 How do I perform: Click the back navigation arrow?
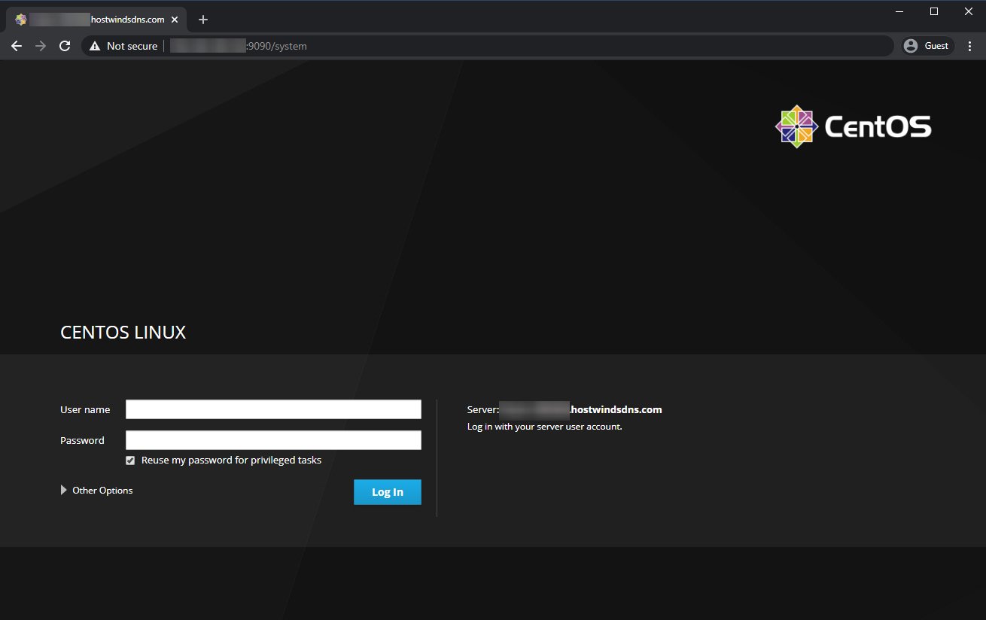17,46
